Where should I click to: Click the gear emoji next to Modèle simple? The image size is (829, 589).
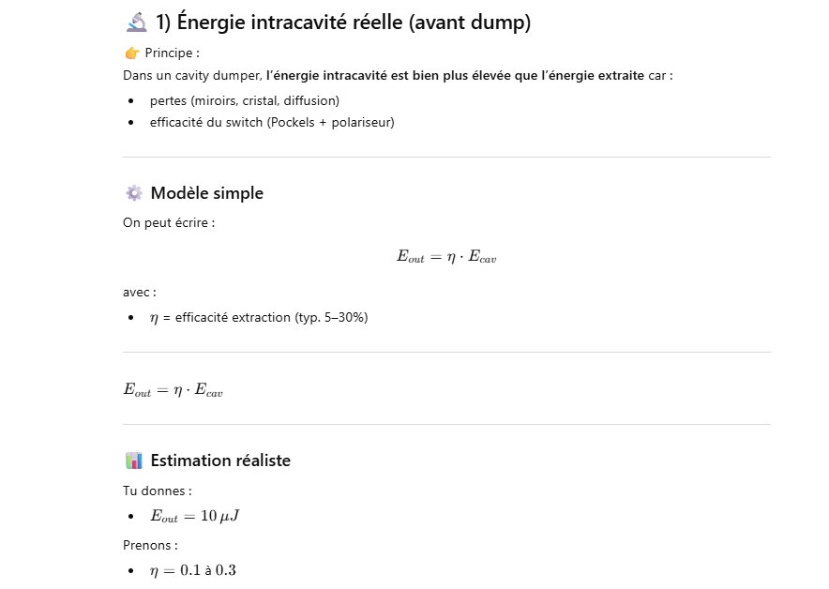(134, 193)
